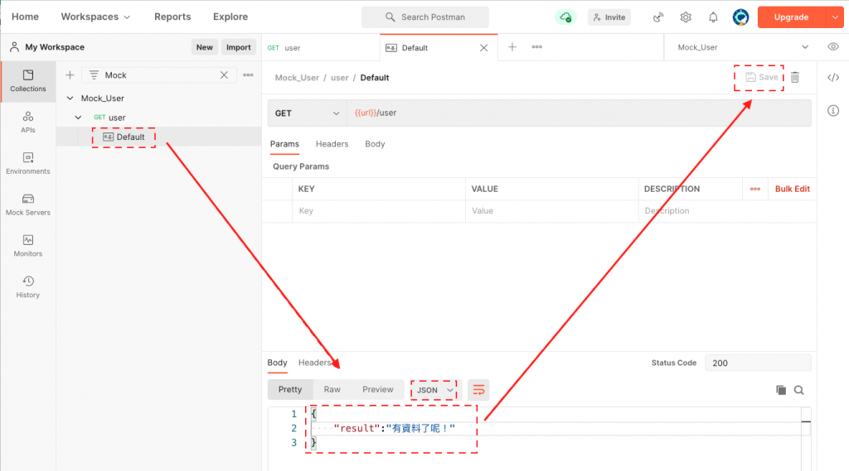Switch to Pretty view

(290, 389)
